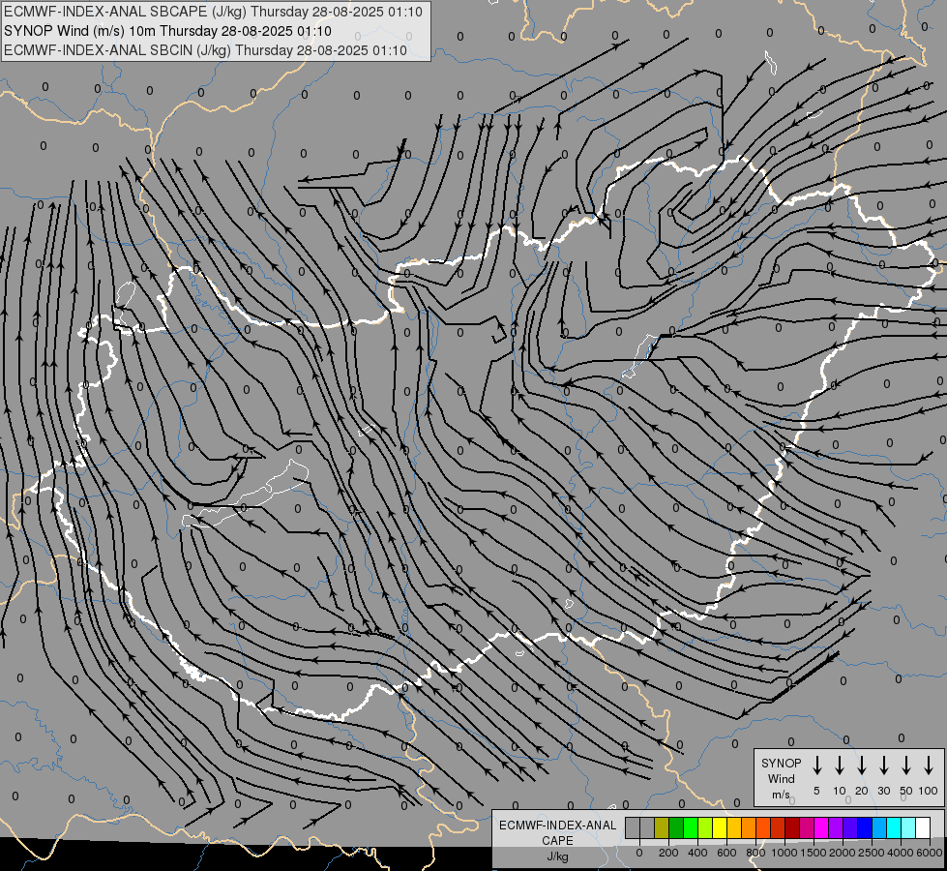
Task: Select the bright magenta CAPE color swatch
Action: click(x=821, y=827)
